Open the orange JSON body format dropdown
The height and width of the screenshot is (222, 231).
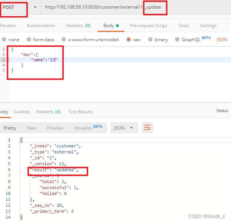pos(222,40)
